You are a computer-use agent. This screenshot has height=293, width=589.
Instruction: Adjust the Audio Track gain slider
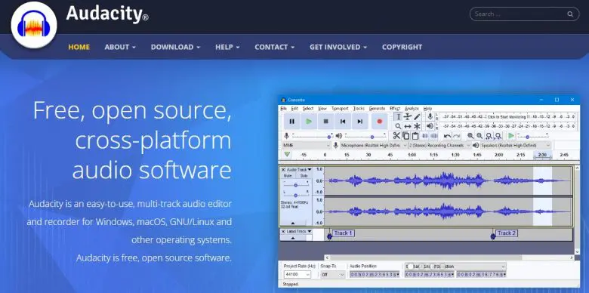[x=295, y=185]
